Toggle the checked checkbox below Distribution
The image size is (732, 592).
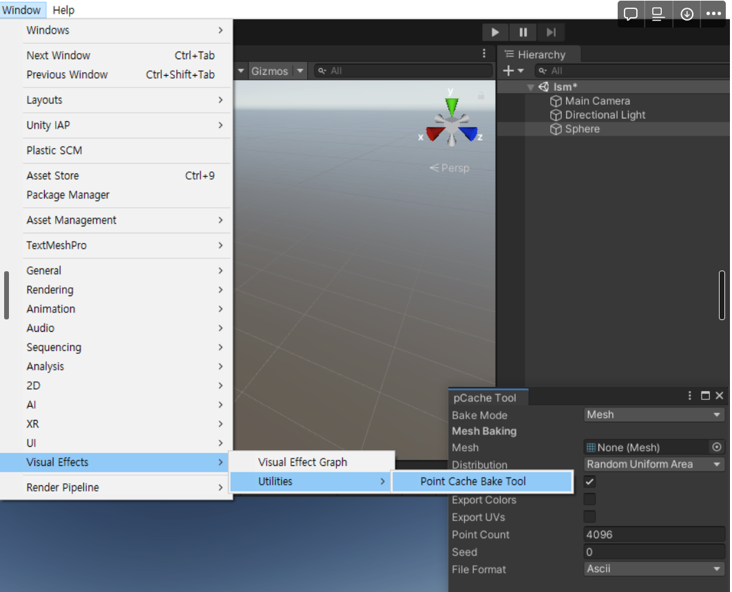pyautogui.click(x=589, y=481)
